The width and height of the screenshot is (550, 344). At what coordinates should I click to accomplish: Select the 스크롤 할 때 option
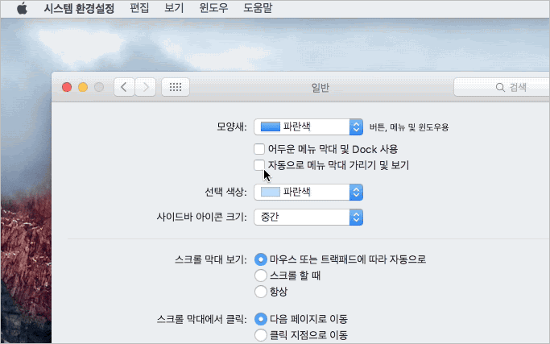pyautogui.click(x=261, y=276)
